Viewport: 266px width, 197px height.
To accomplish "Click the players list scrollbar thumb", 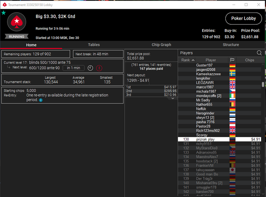I will tap(263, 84).
